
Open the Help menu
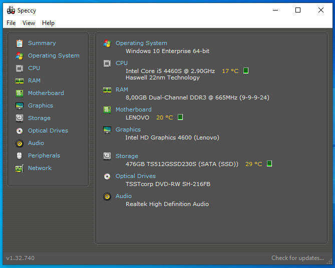(48, 23)
